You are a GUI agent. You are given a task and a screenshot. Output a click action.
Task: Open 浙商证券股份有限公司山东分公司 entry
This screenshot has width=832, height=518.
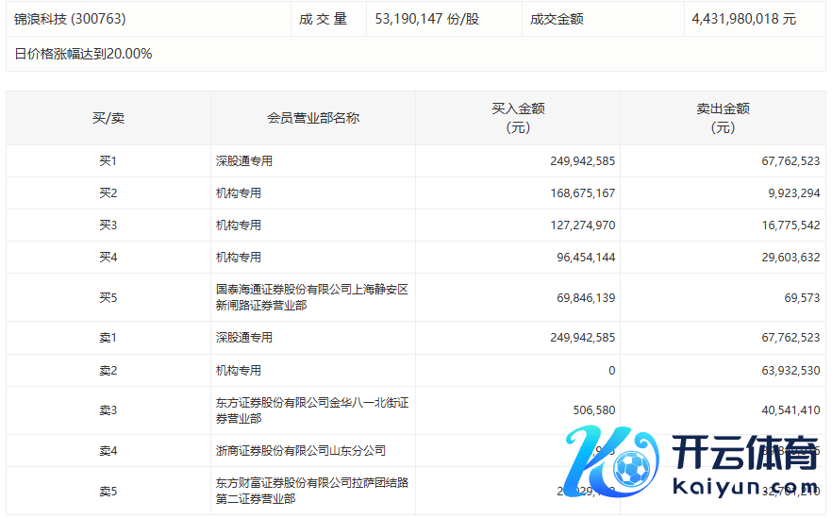300,451
